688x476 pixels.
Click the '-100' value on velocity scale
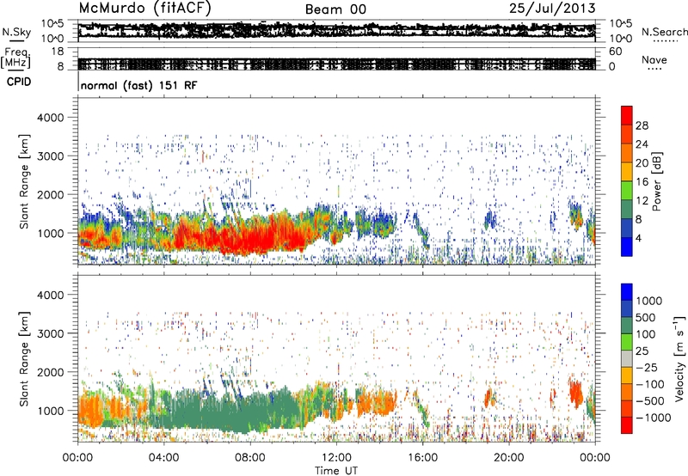coord(650,384)
